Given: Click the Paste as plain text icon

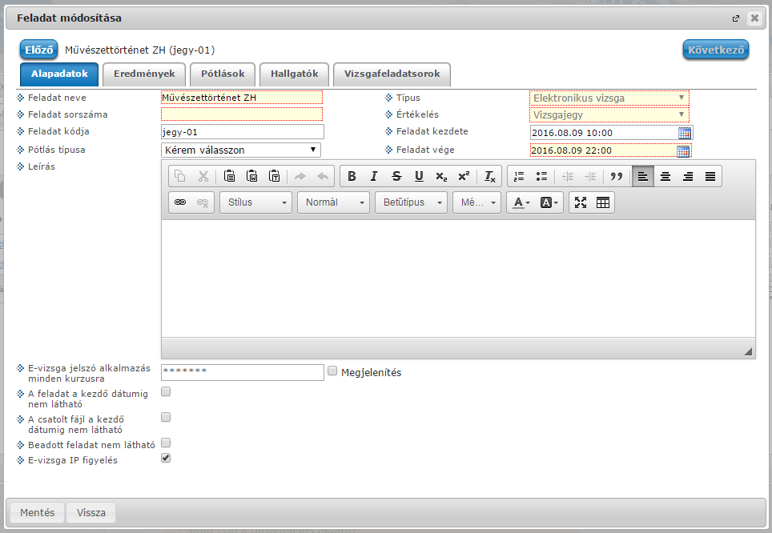Looking at the screenshot, I should (274, 176).
